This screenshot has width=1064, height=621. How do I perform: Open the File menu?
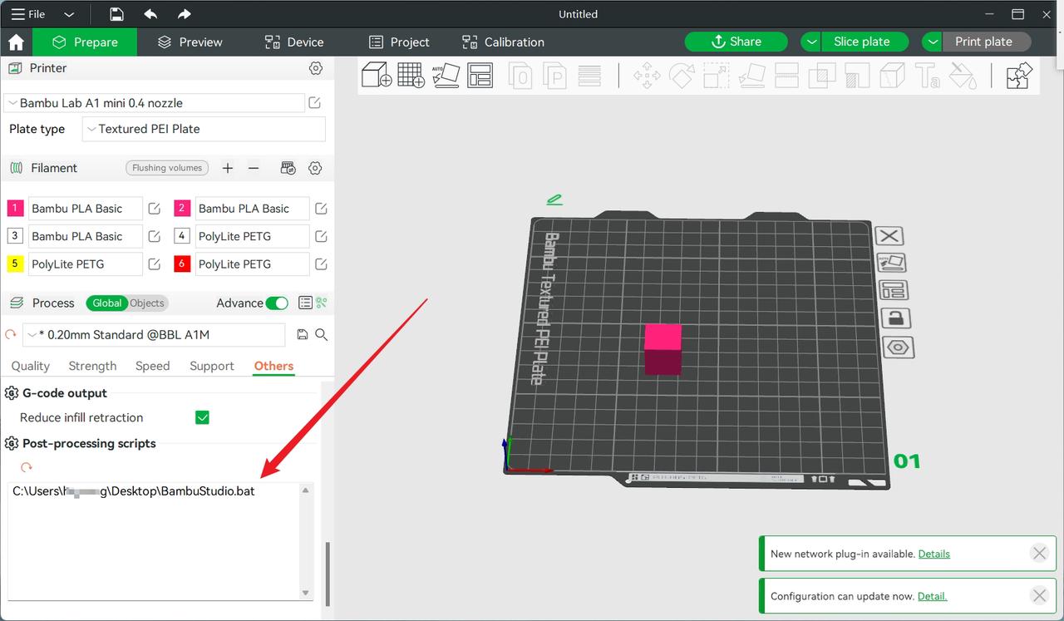29,14
